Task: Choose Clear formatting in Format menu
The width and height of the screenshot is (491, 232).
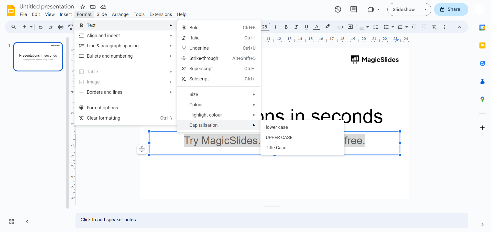Action: click(x=126, y=118)
